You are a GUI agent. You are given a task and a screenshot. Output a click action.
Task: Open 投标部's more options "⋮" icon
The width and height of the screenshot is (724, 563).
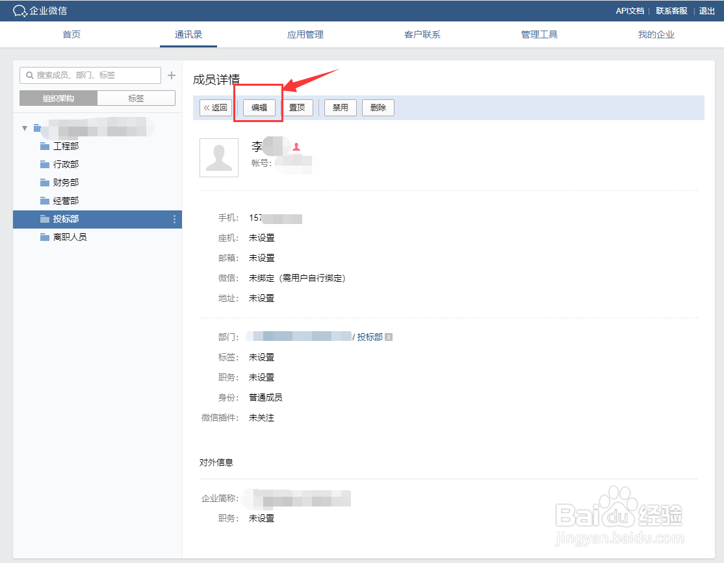pos(174,219)
